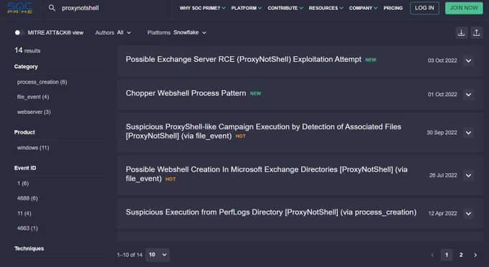489x267 pixels.
Task: Click the 26 Jul 2022 date
Action: 443,175
